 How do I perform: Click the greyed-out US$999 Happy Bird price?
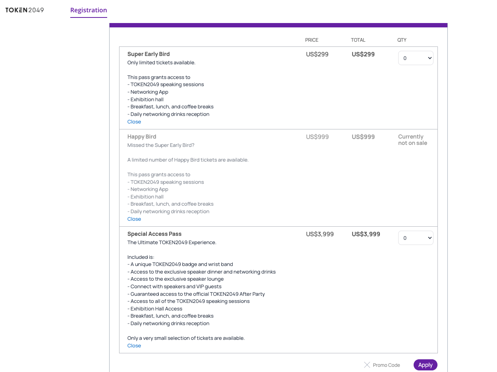pos(317,137)
